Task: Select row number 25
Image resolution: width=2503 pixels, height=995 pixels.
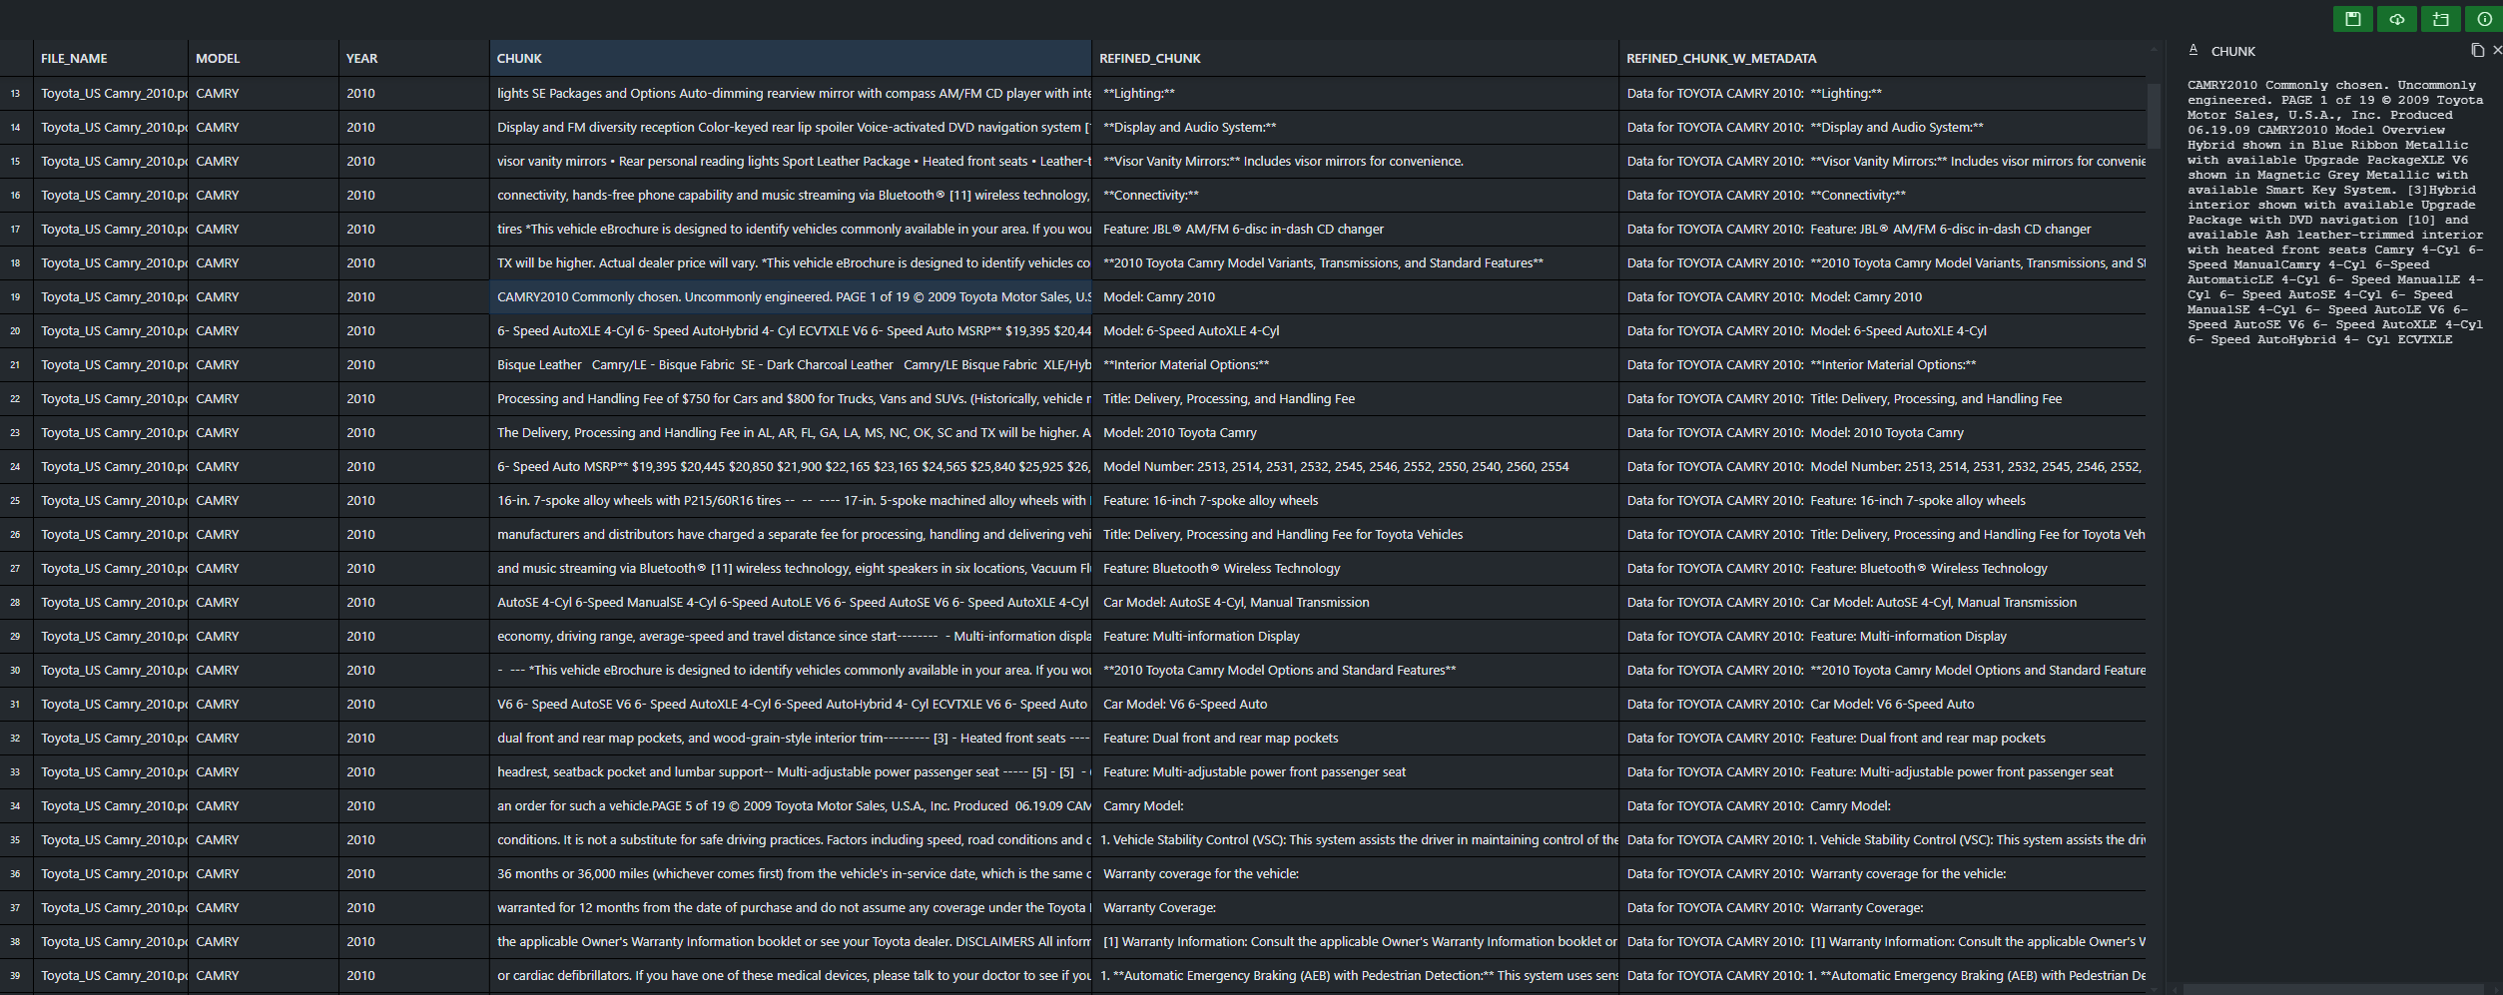Action: [x=16, y=500]
